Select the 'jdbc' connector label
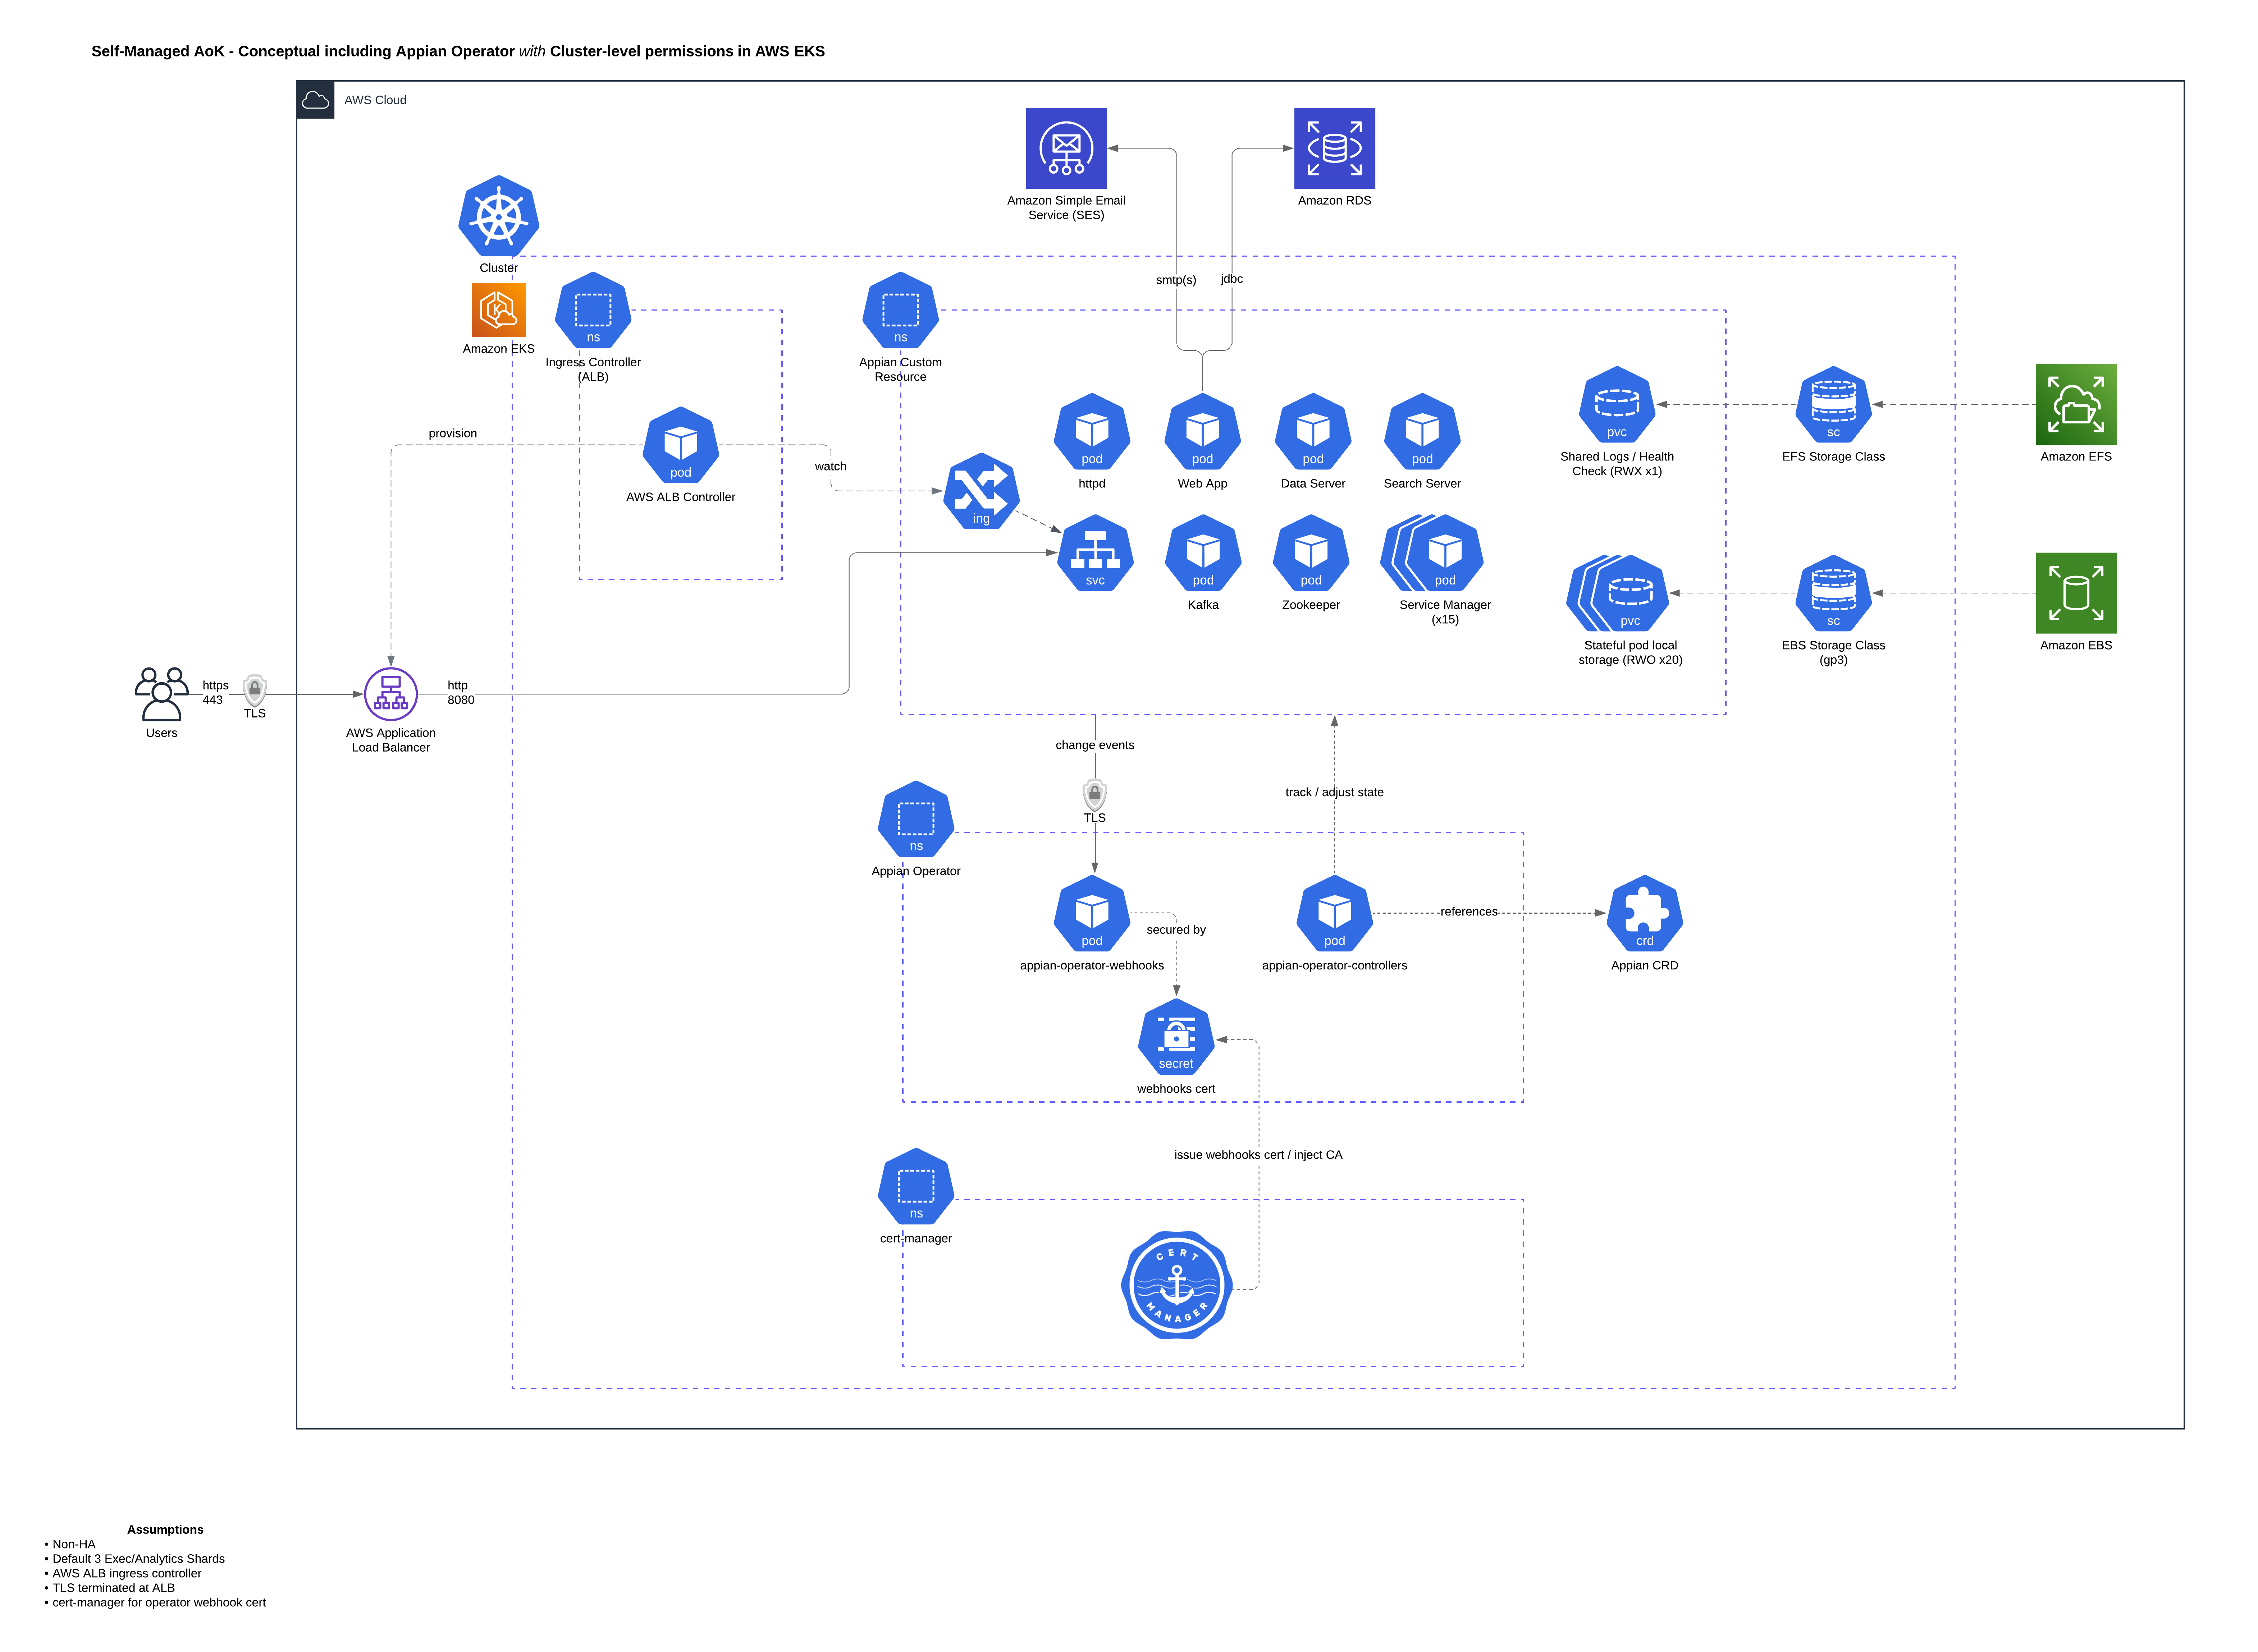 1231,279
